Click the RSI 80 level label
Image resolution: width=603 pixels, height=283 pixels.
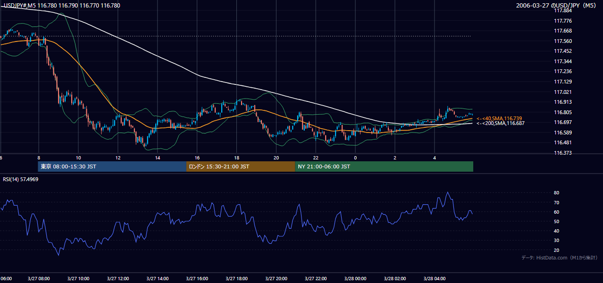point(557,193)
